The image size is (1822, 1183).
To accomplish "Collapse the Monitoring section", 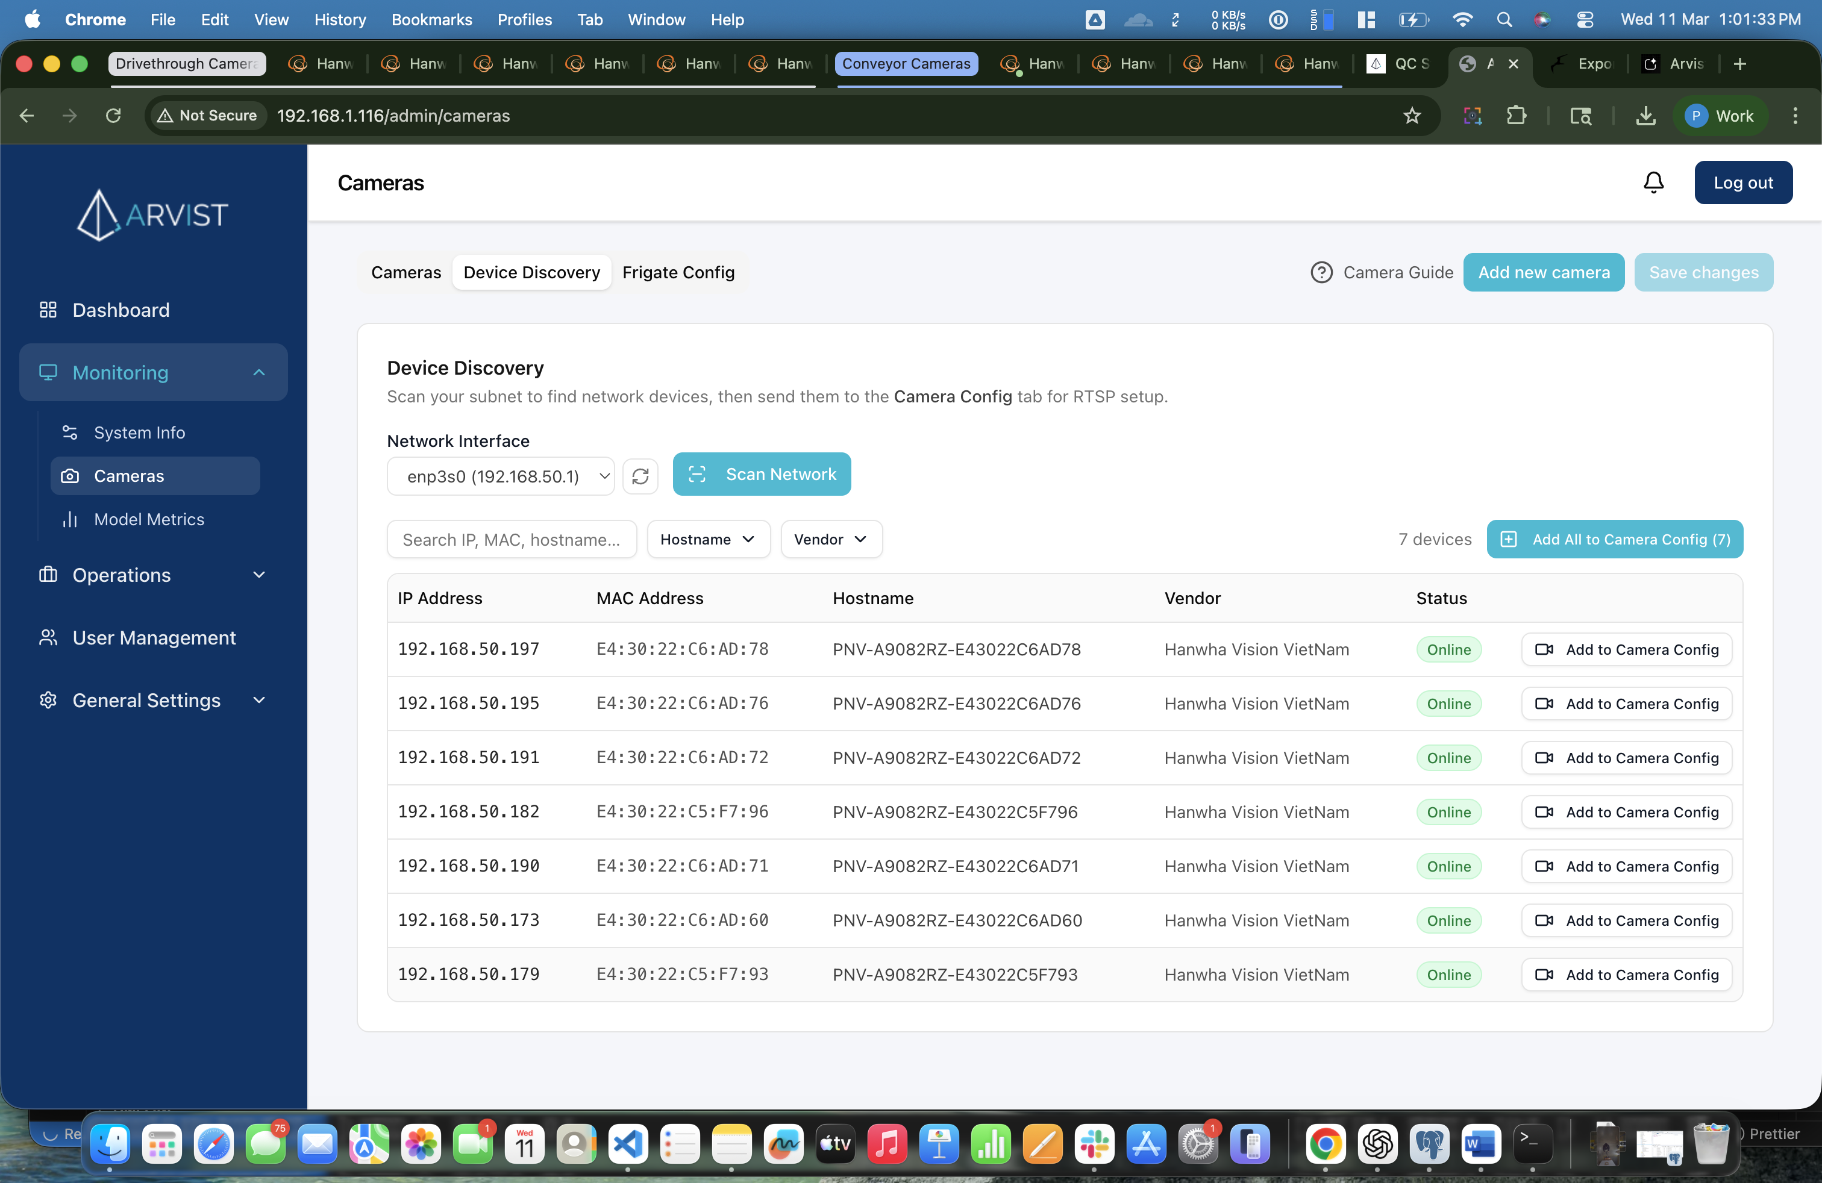I will click(258, 373).
